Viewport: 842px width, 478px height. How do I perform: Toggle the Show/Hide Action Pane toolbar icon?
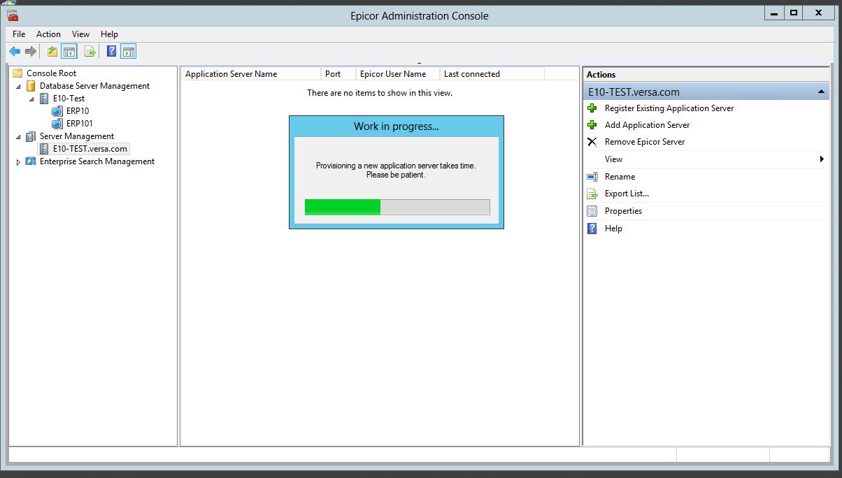(128, 51)
